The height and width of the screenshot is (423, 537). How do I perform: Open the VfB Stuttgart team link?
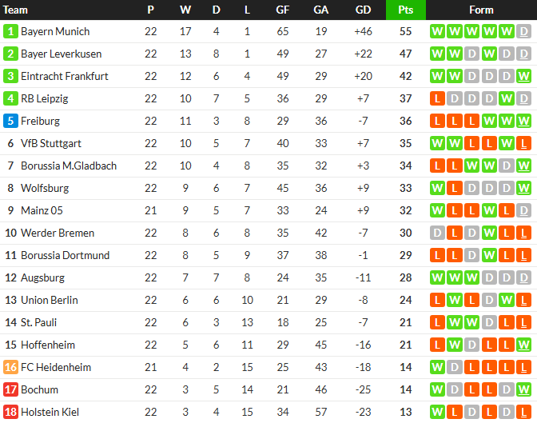(x=51, y=143)
